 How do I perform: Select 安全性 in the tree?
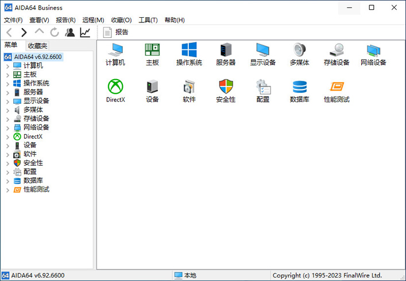pyautogui.click(x=33, y=163)
